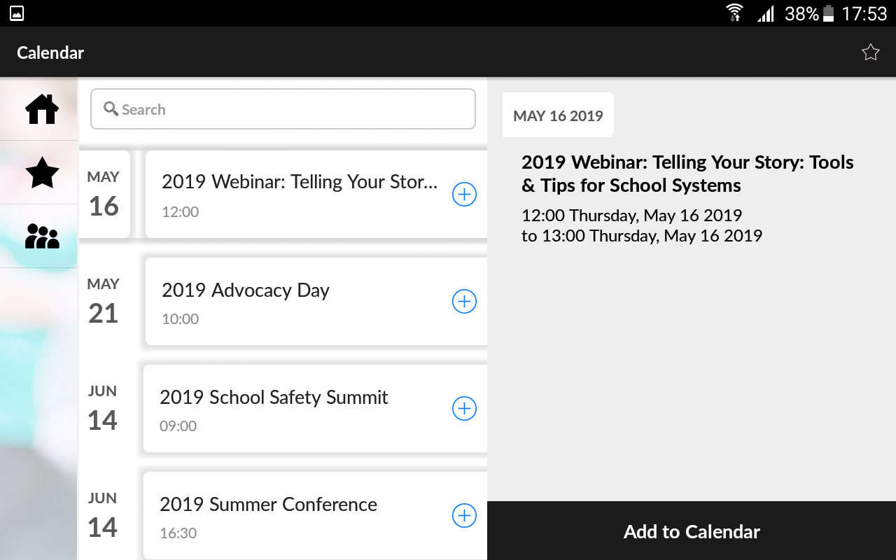Tap the Calendar title in header
The image size is (896, 560).
[50, 52]
